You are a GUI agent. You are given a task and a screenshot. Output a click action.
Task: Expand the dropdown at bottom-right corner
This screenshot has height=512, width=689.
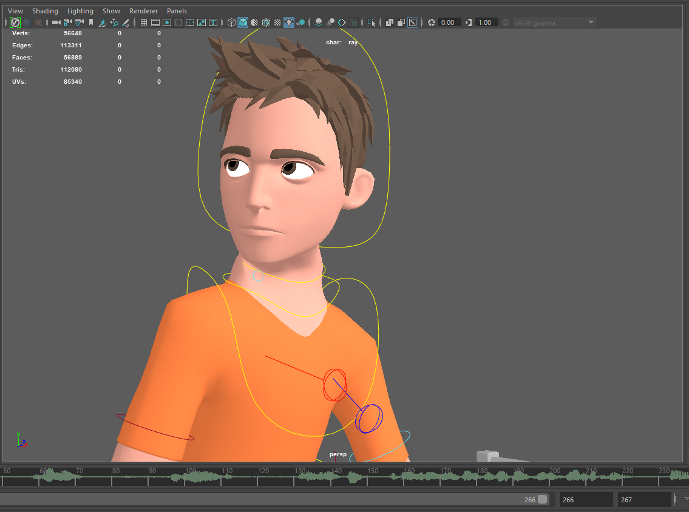point(684,499)
